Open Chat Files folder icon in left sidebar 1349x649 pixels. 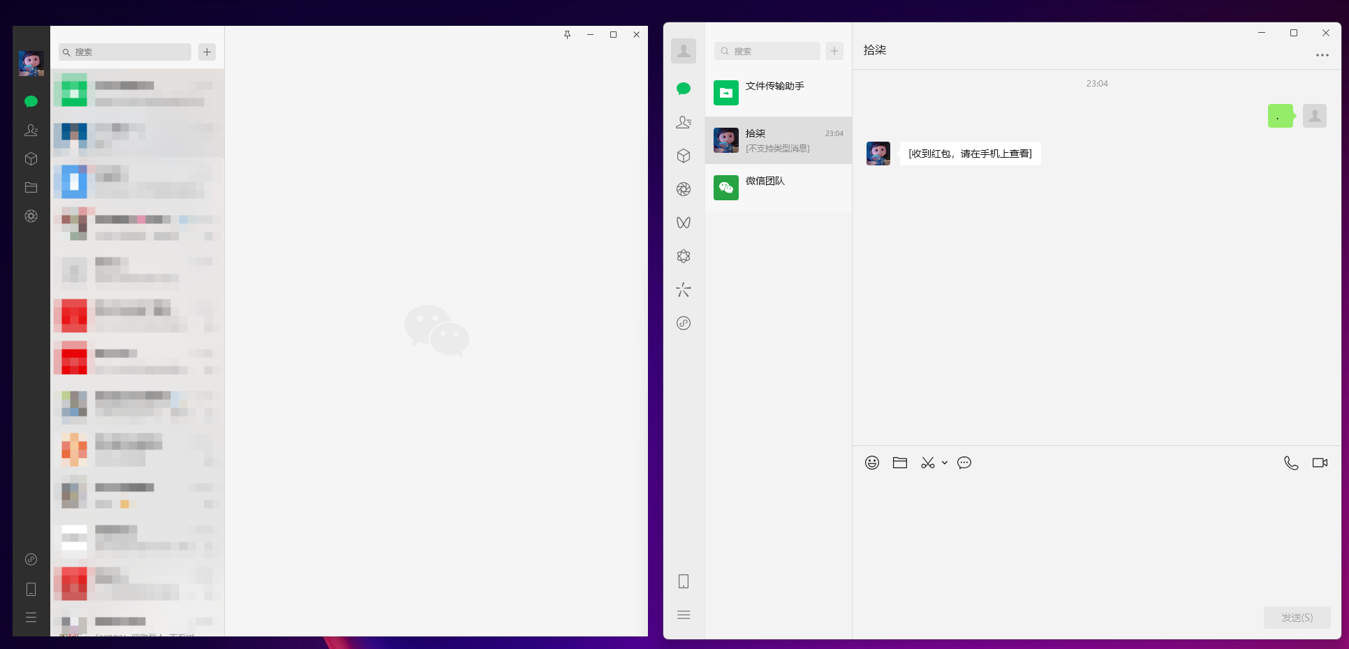coord(31,188)
